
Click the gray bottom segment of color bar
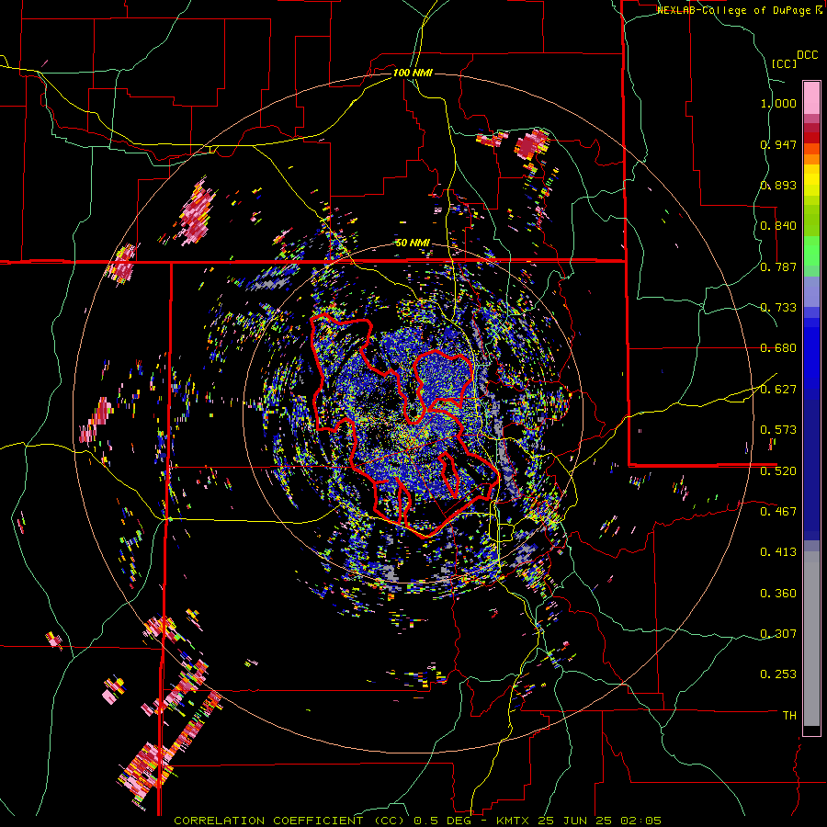coord(811,639)
